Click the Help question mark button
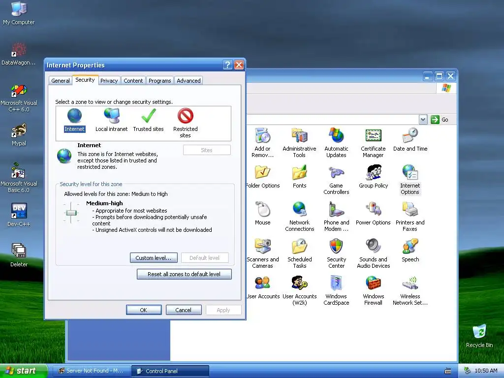Viewport: 504px width, 378px height. [x=227, y=65]
